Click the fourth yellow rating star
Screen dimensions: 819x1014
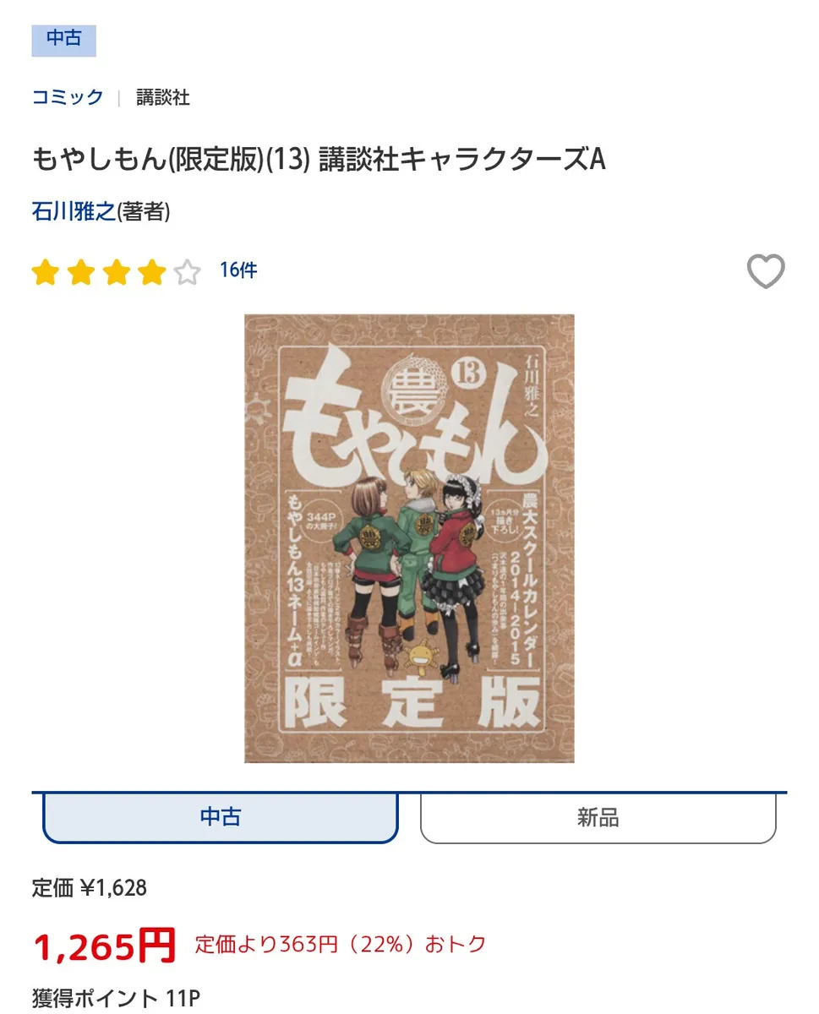click(x=151, y=272)
